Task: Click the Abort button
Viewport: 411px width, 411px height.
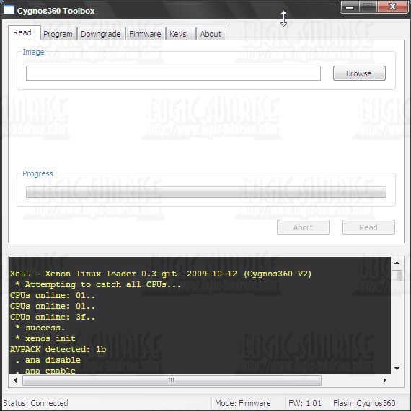Action: click(x=303, y=227)
